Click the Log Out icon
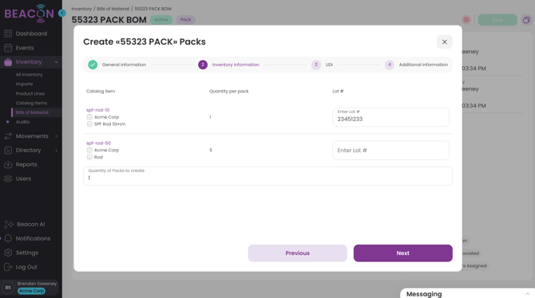Screen dimensions: 535x298 (x=8, y=267)
